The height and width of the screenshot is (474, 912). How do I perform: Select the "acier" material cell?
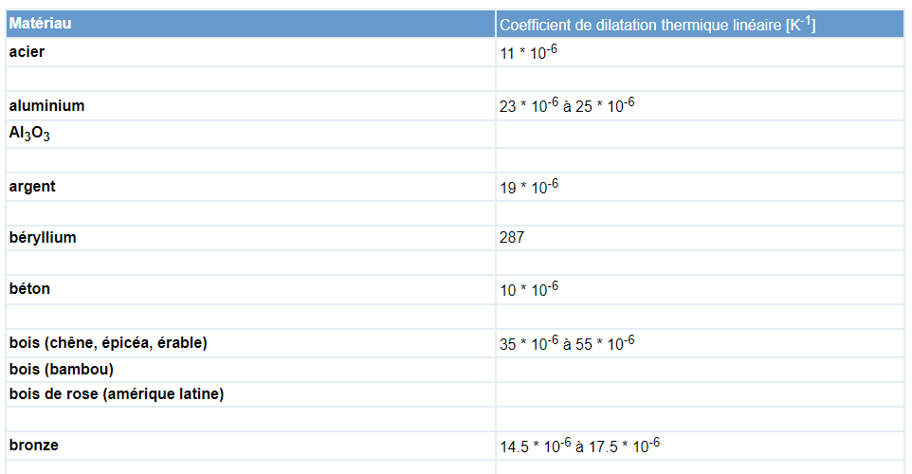[x=27, y=52]
